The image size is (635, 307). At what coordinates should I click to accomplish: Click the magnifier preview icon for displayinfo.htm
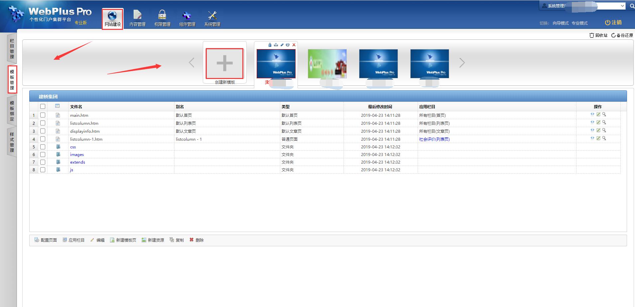click(x=604, y=130)
